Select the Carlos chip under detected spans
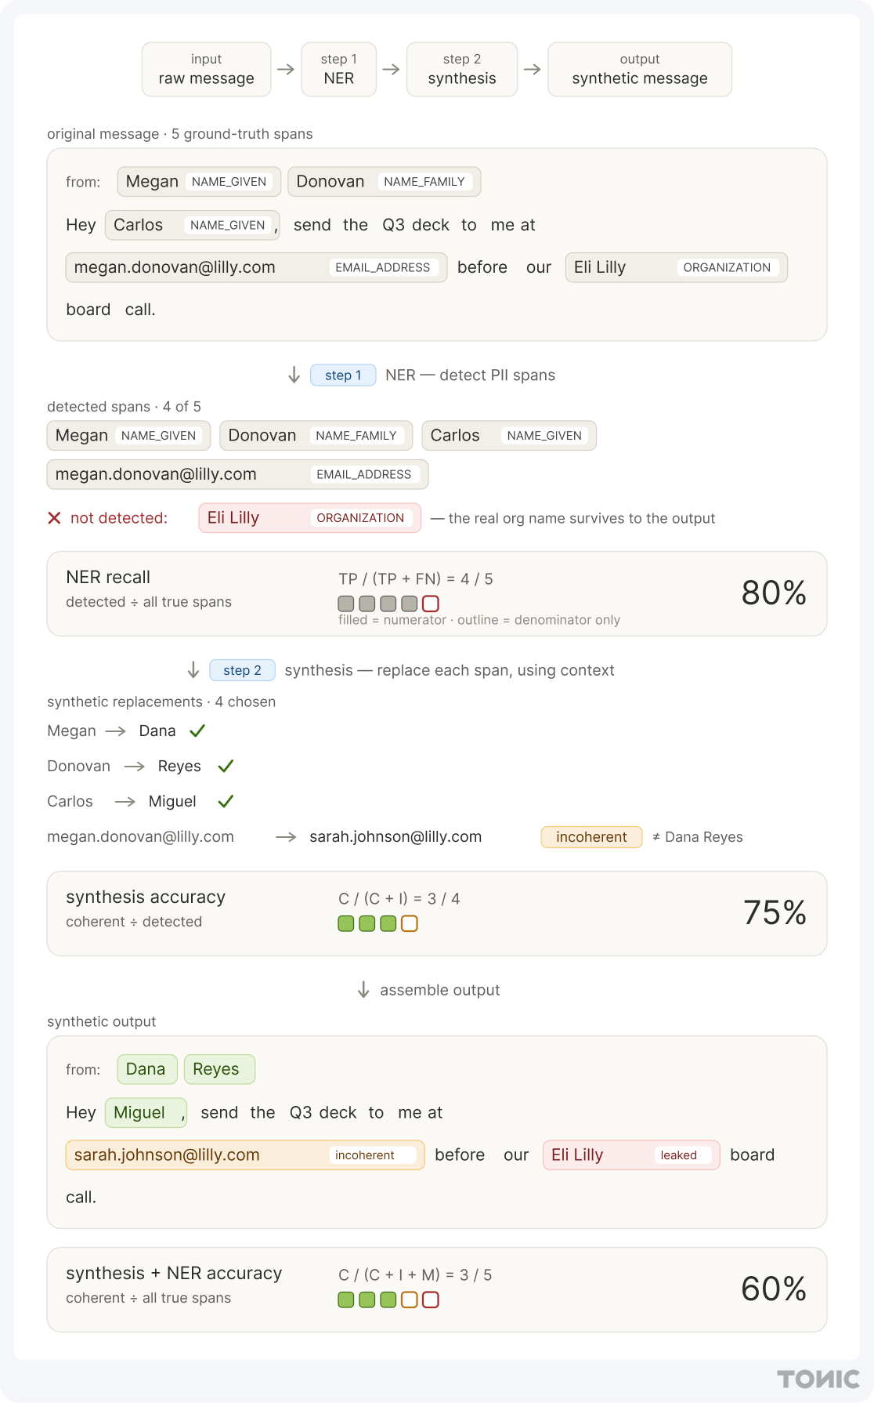This screenshot has width=874, height=1403. 509,436
